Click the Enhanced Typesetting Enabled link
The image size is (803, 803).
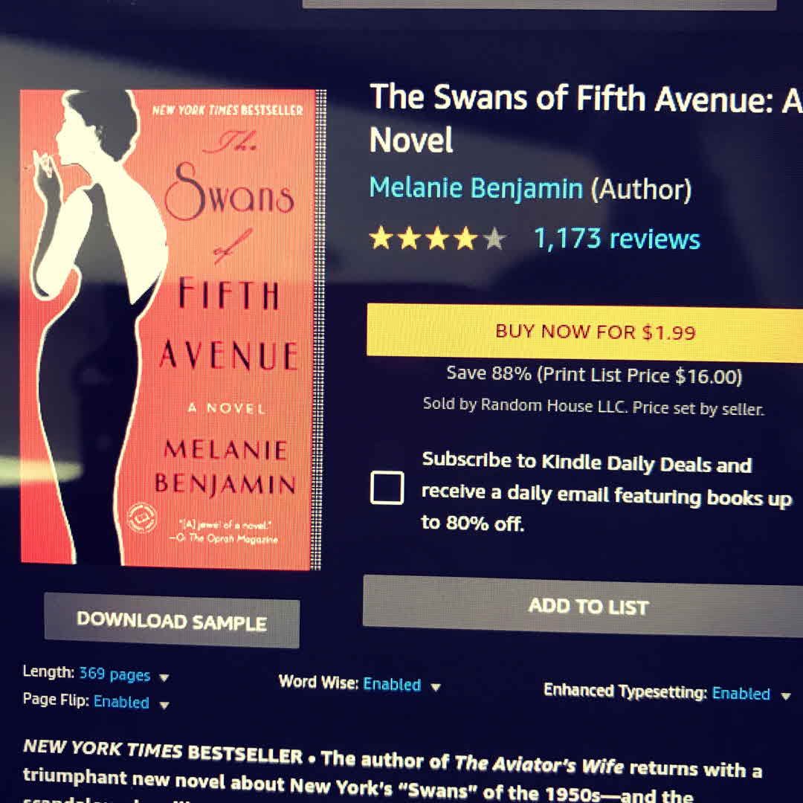coord(741,693)
